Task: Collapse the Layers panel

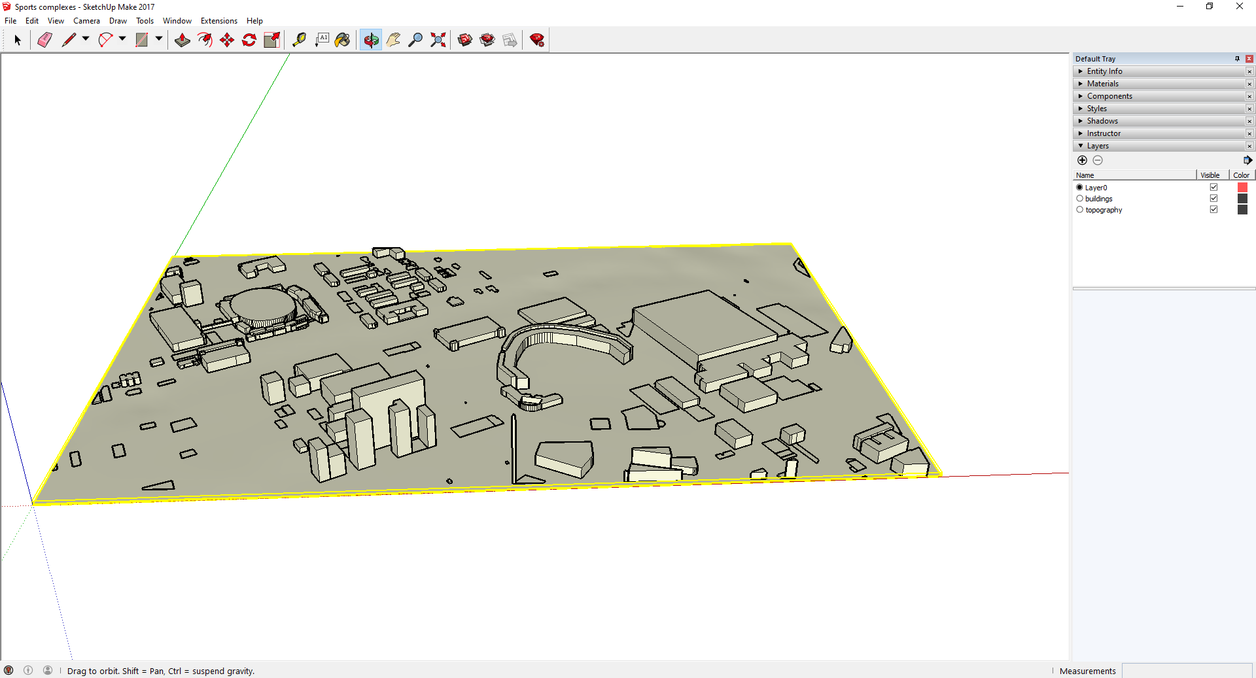Action: 1081,146
